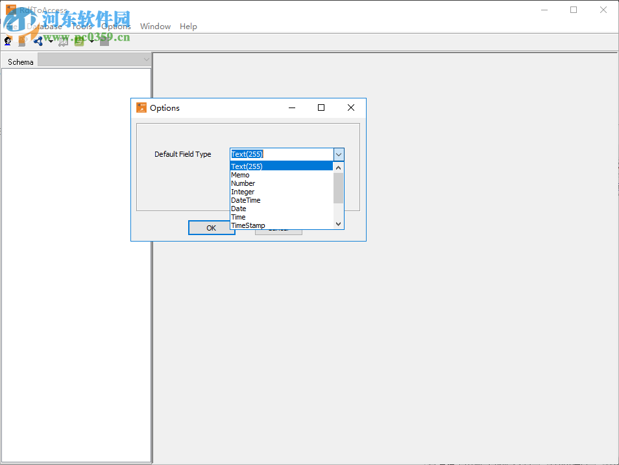Open the Tools menu
Viewport: 619px width, 465px height.
[82, 27]
